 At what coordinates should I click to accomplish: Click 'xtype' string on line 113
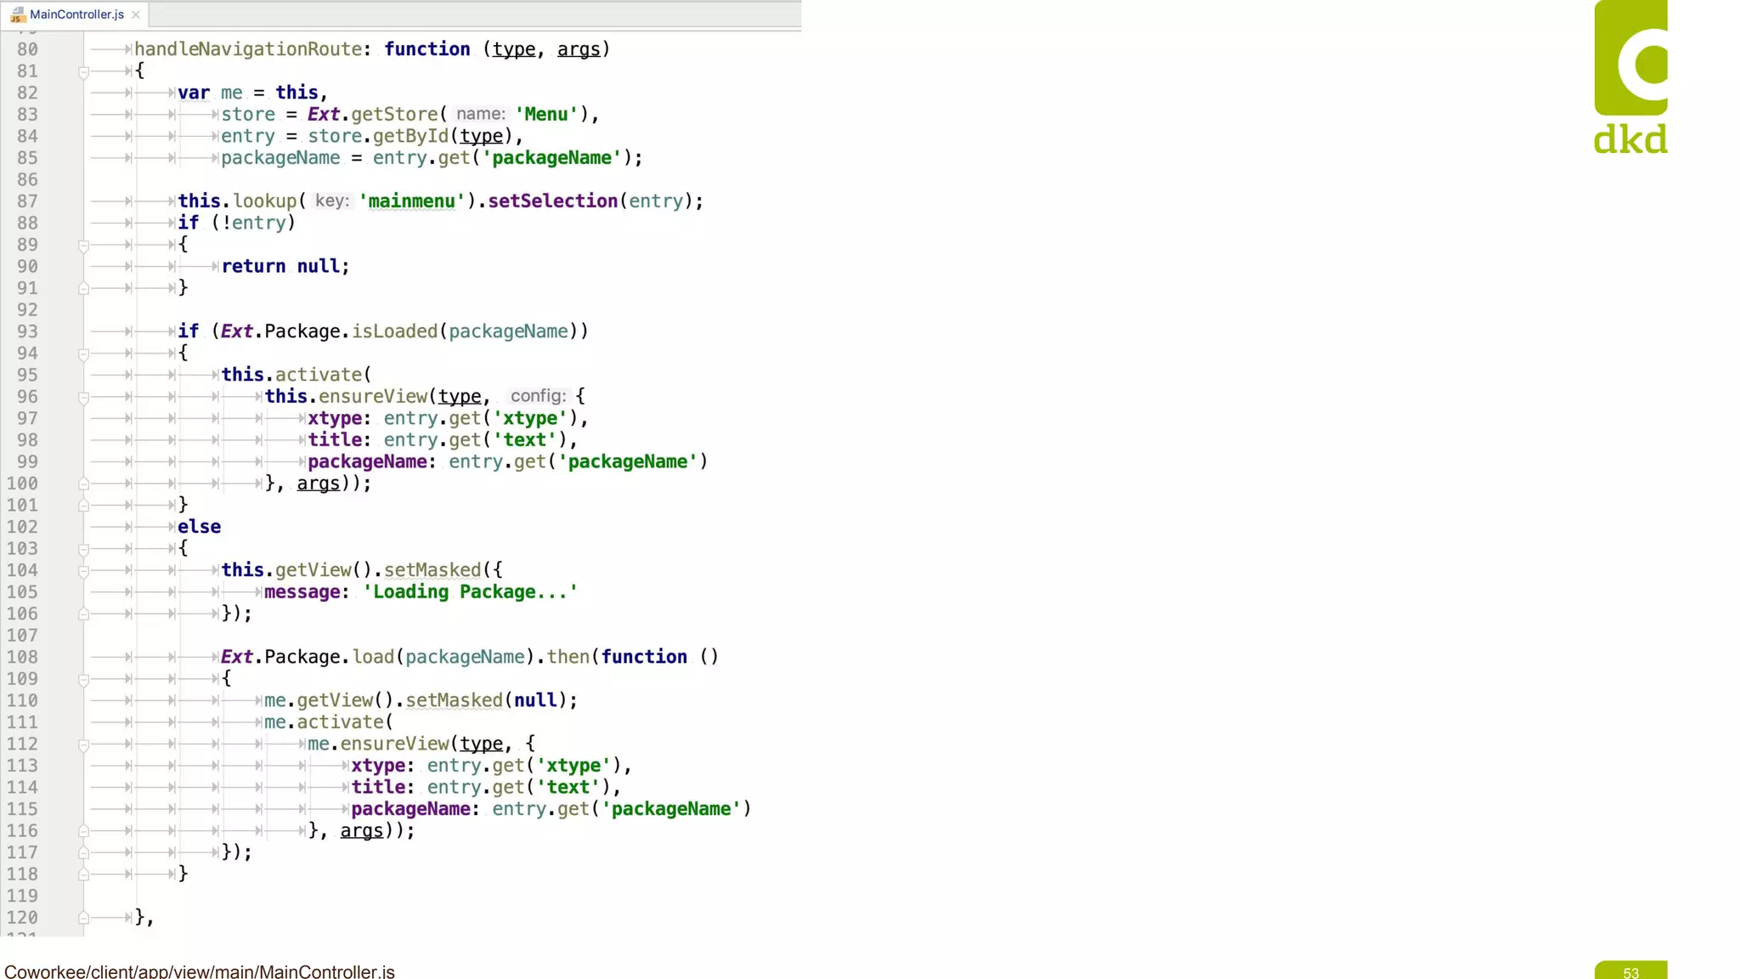pos(573,766)
